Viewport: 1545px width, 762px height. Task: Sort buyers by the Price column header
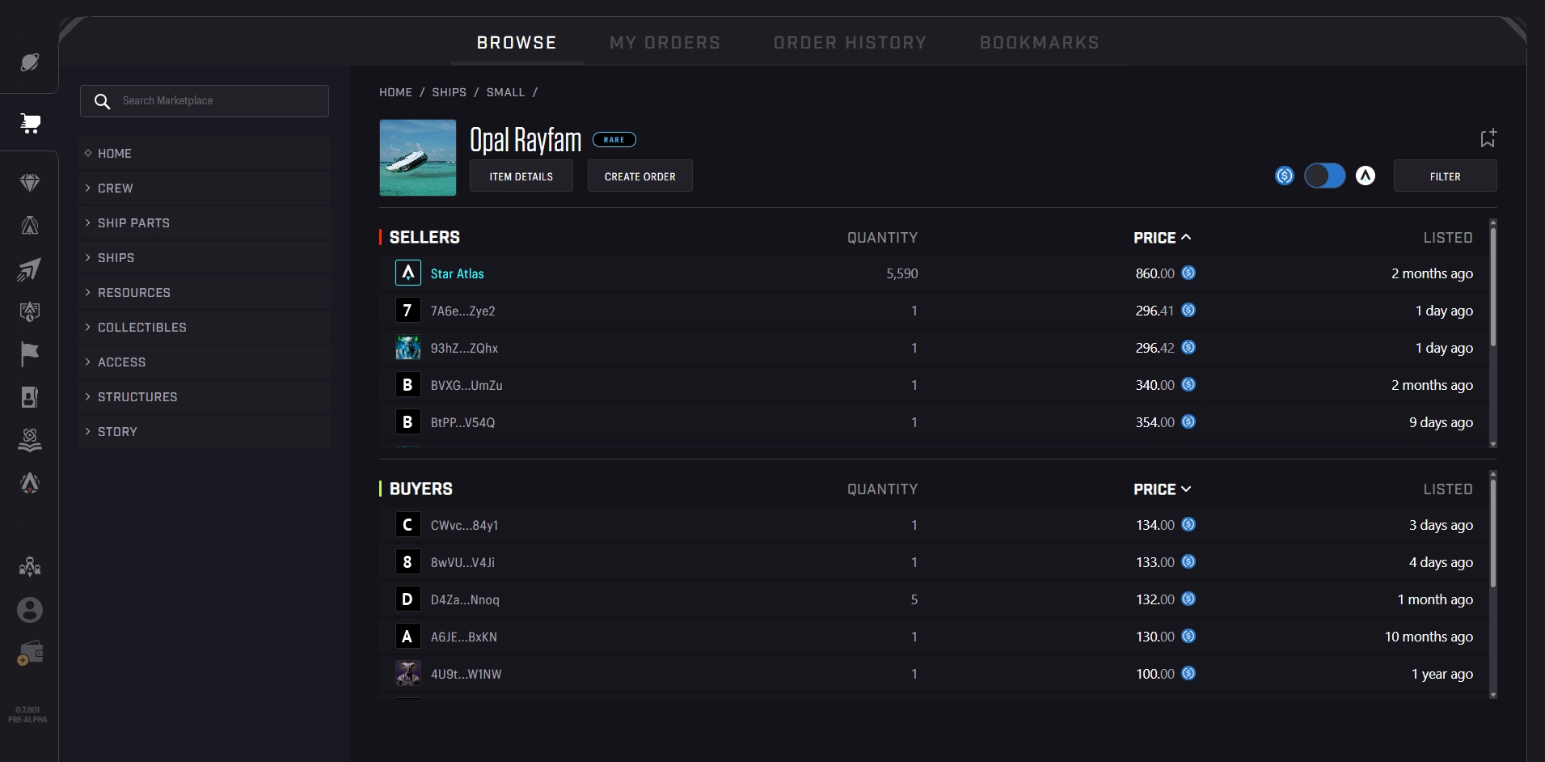click(1162, 489)
